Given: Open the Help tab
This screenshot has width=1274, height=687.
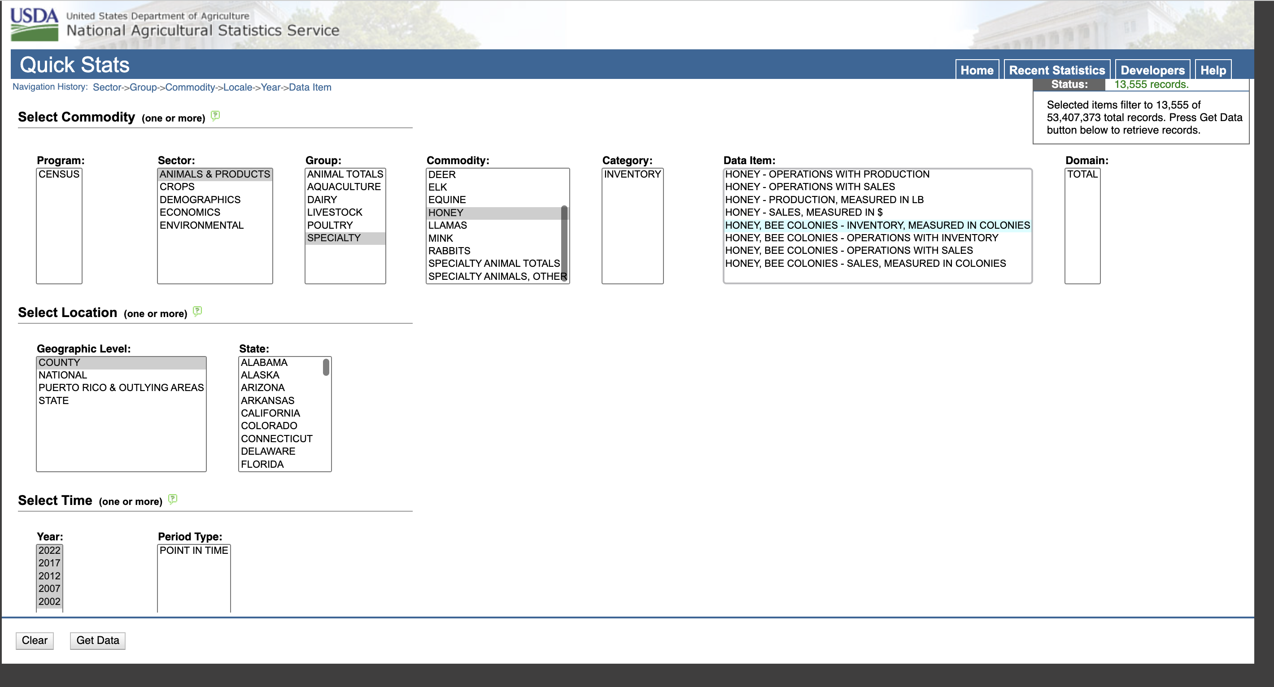Looking at the screenshot, I should click(x=1213, y=70).
